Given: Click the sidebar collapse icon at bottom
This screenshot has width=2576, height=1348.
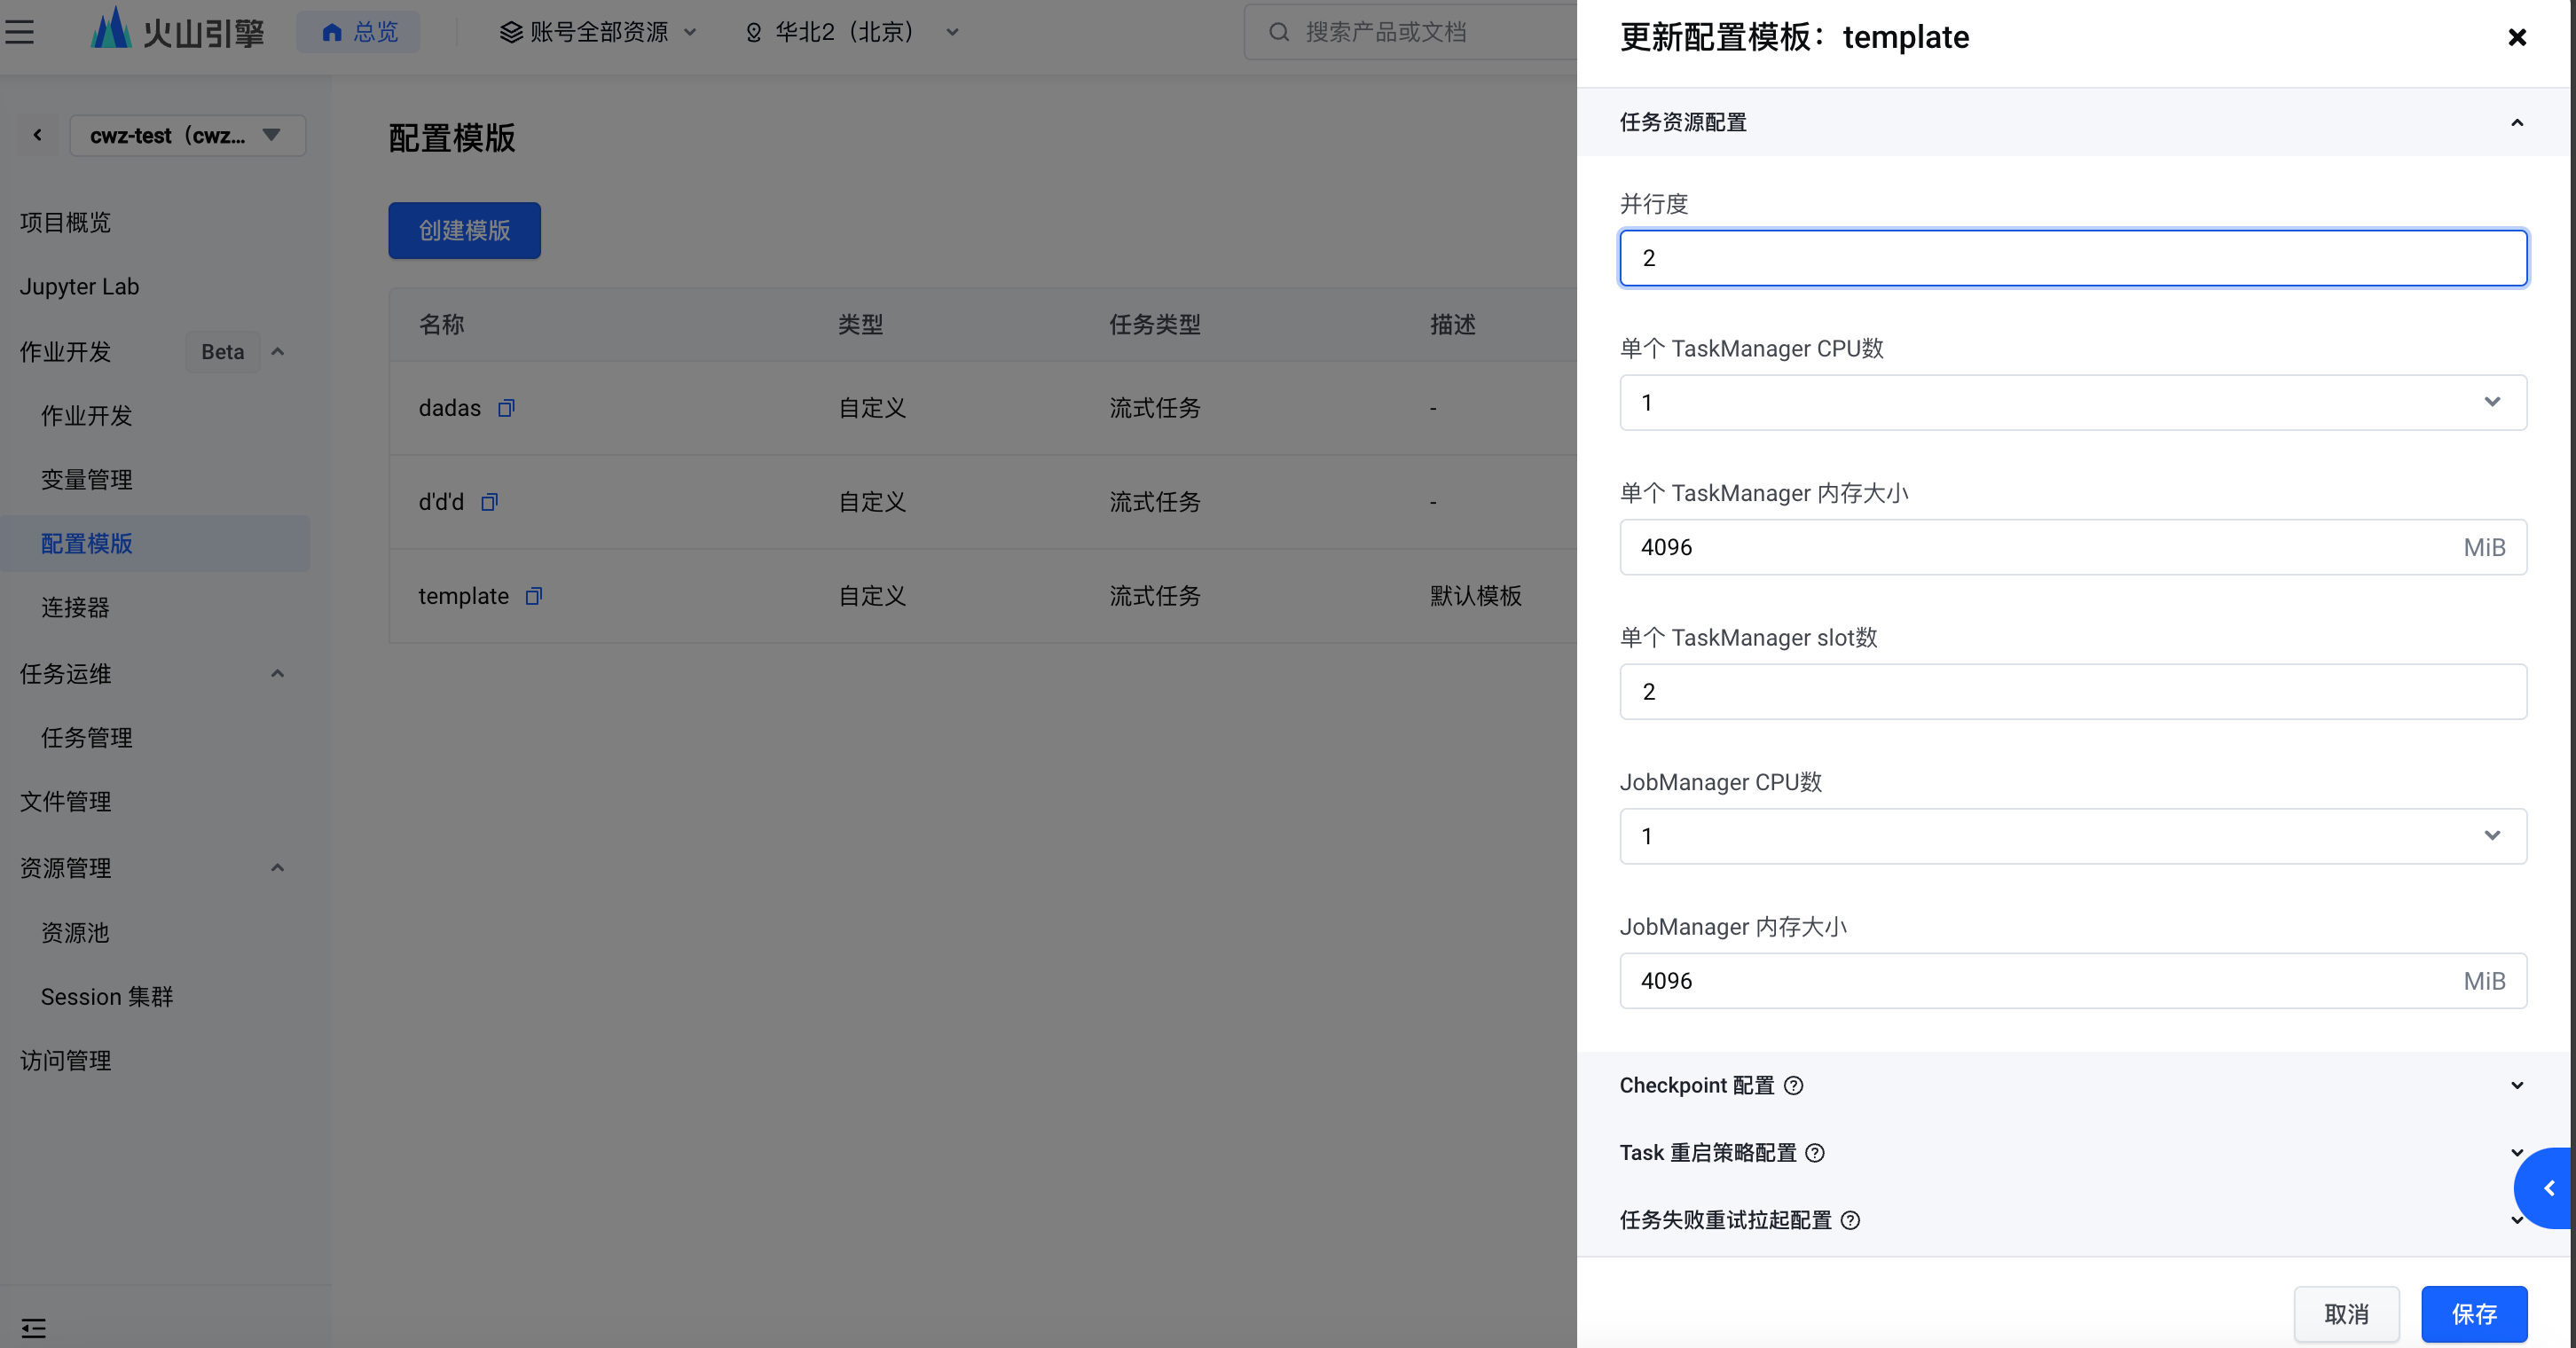Looking at the screenshot, I should point(33,1328).
